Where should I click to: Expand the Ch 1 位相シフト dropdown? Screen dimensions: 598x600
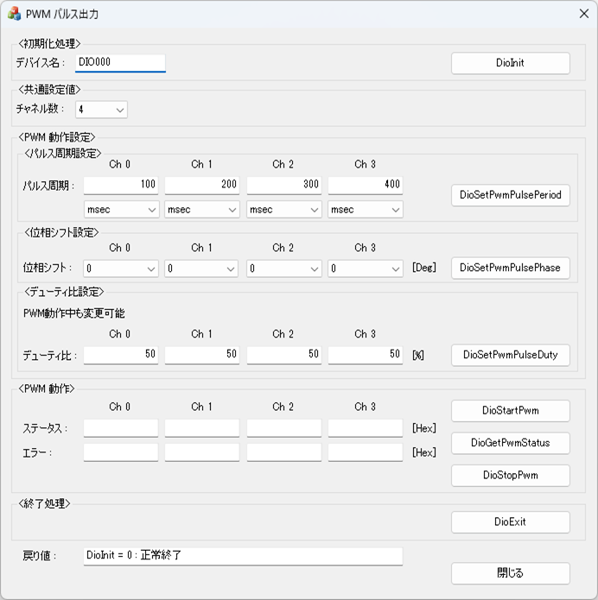point(202,268)
